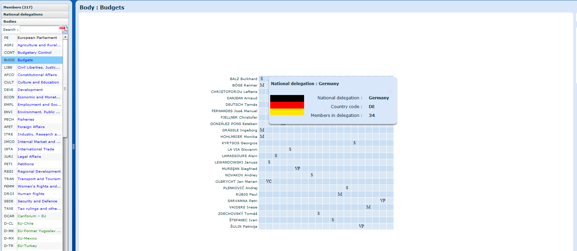Click the bodies list scrollbar thumb
Screen dimensions: 577x251
(65, 89)
